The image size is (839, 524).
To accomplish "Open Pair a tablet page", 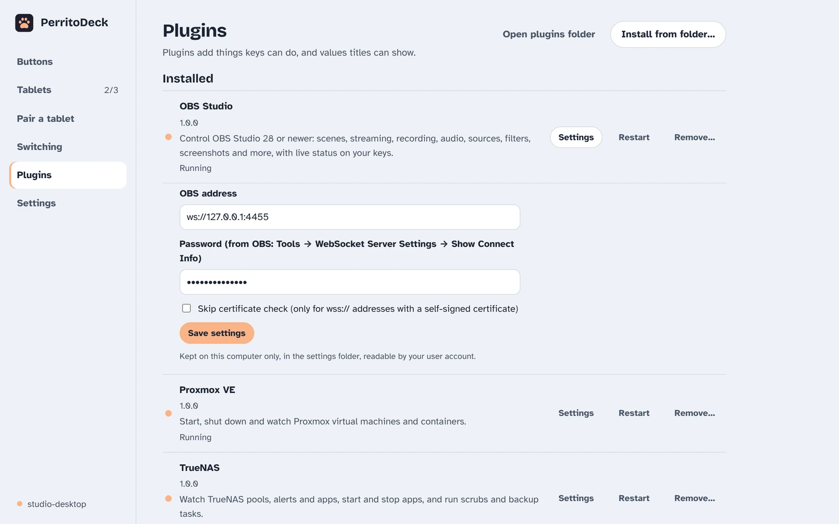I will click(x=68, y=118).
